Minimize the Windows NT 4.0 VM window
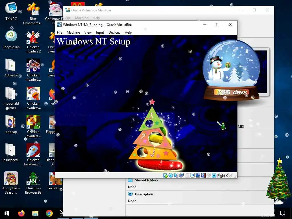The height and width of the screenshot is (219, 292). [205, 25]
